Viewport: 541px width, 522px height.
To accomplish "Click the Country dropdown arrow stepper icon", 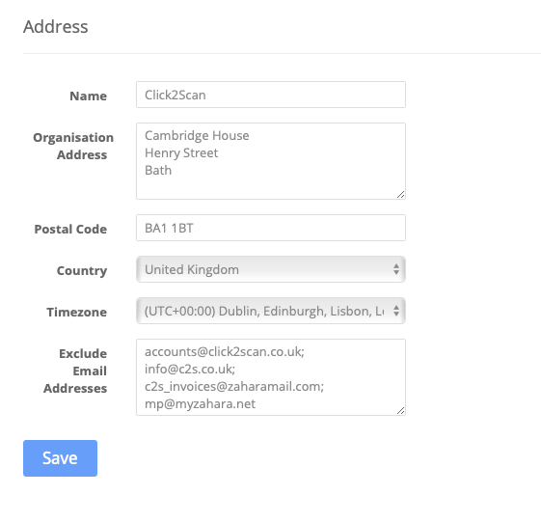I will pyautogui.click(x=396, y=269).
